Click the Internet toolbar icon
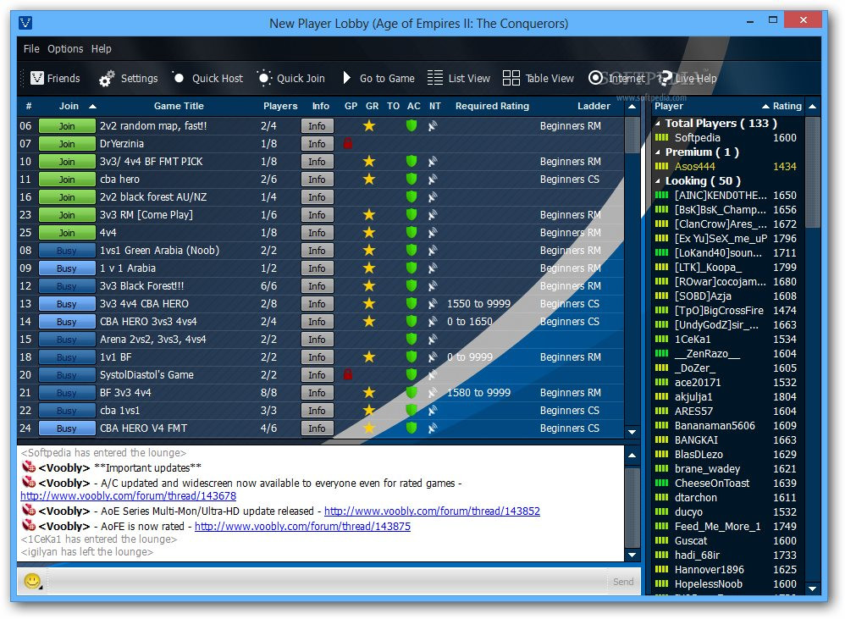 [595, 78]
